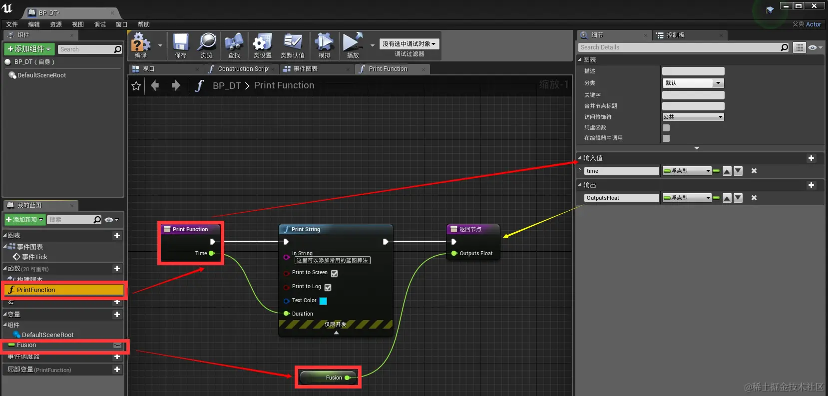
Task: Click the Play (播放) toolbar icon
Action: (x=353, y=45)
